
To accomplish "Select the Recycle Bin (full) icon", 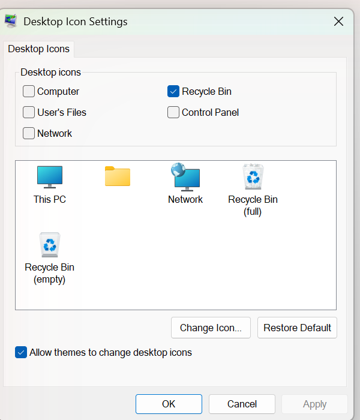I will coord(253,176).
